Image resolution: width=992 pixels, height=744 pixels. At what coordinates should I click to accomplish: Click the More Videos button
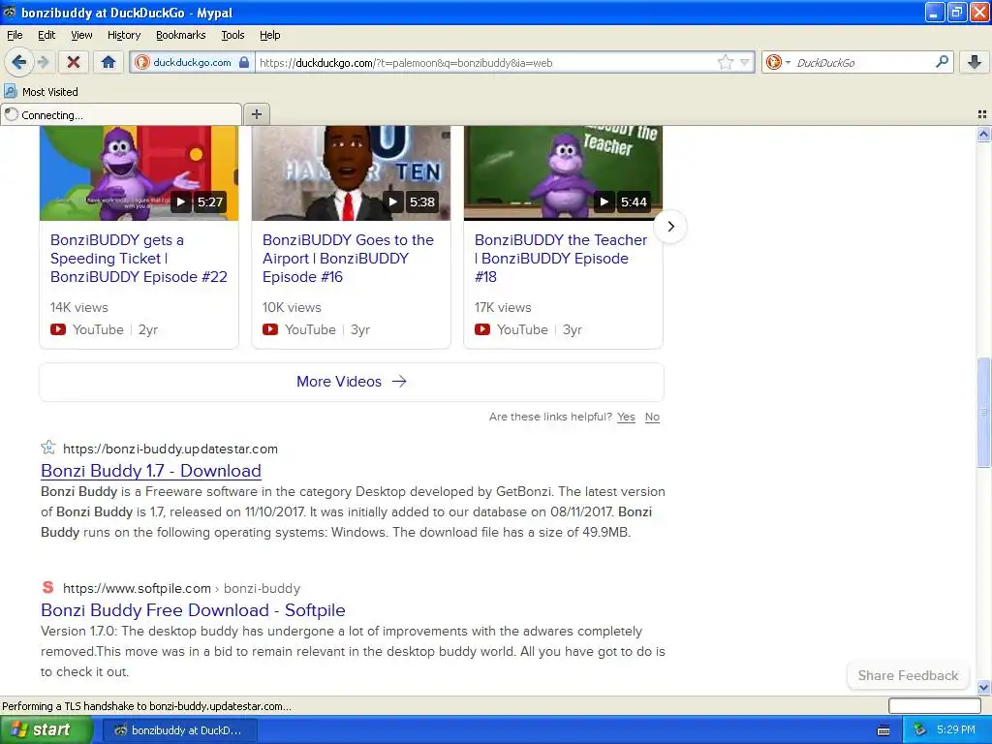[351, 382]
